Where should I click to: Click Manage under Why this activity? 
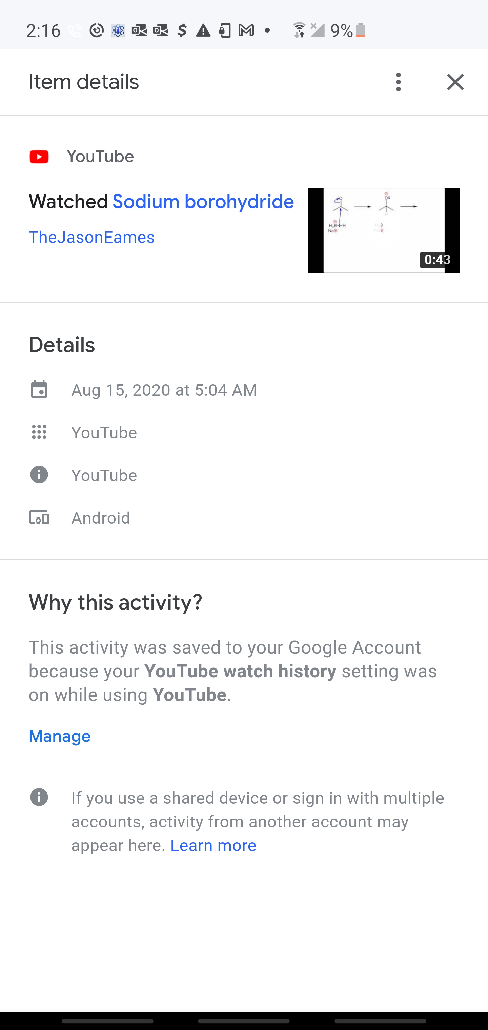(x=60, y=736)
